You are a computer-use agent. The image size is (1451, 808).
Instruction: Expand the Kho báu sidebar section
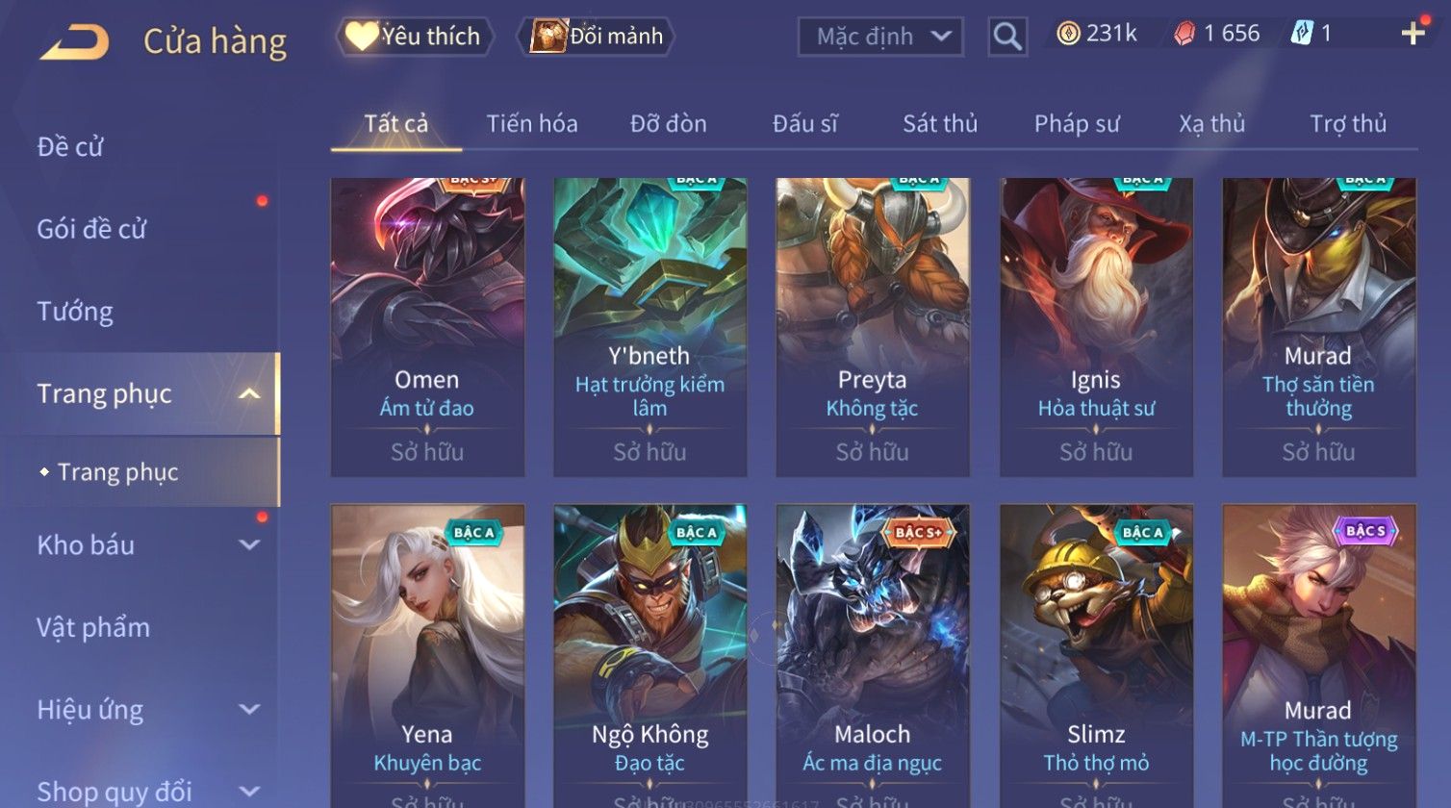pos(249,545)
